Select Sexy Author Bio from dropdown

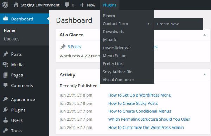tap(117, 72)
